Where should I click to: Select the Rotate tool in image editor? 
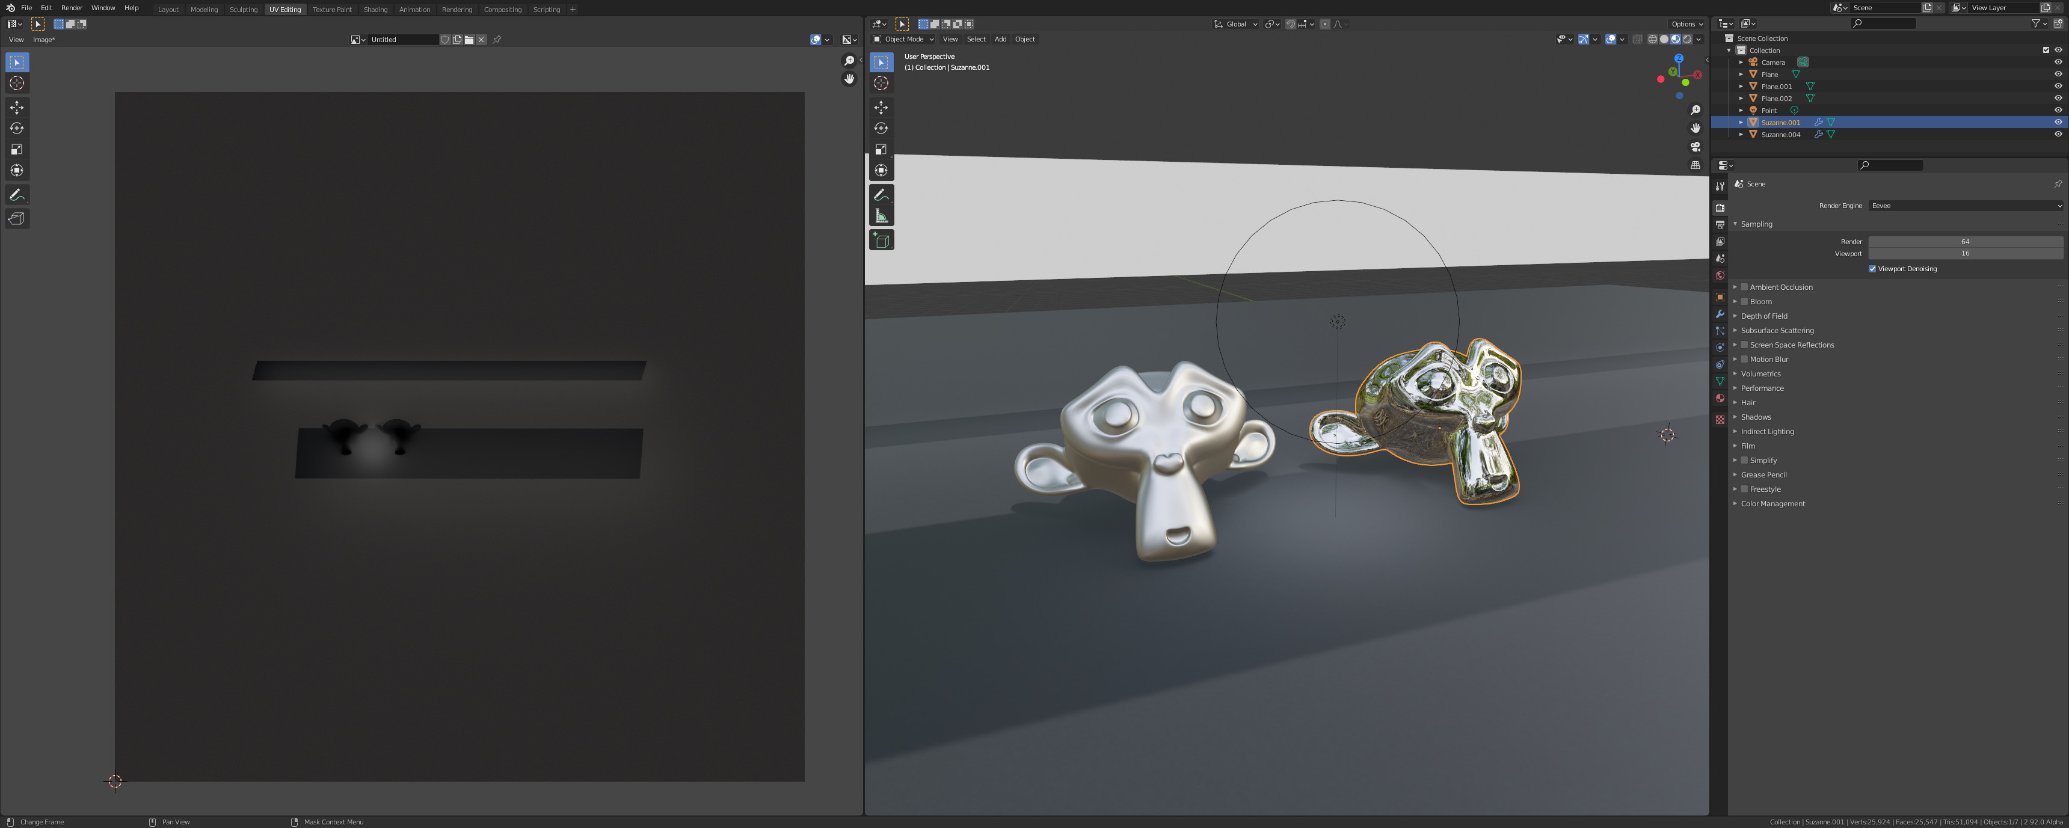click(17, 129)
